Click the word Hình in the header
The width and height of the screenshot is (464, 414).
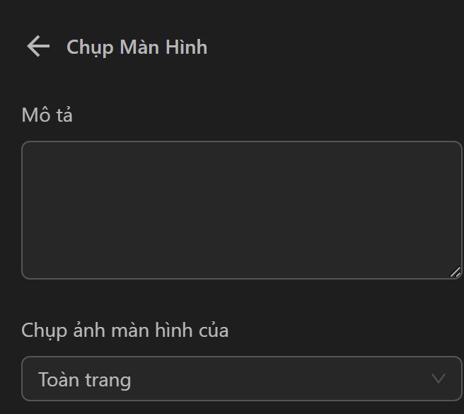pos(186,47)
